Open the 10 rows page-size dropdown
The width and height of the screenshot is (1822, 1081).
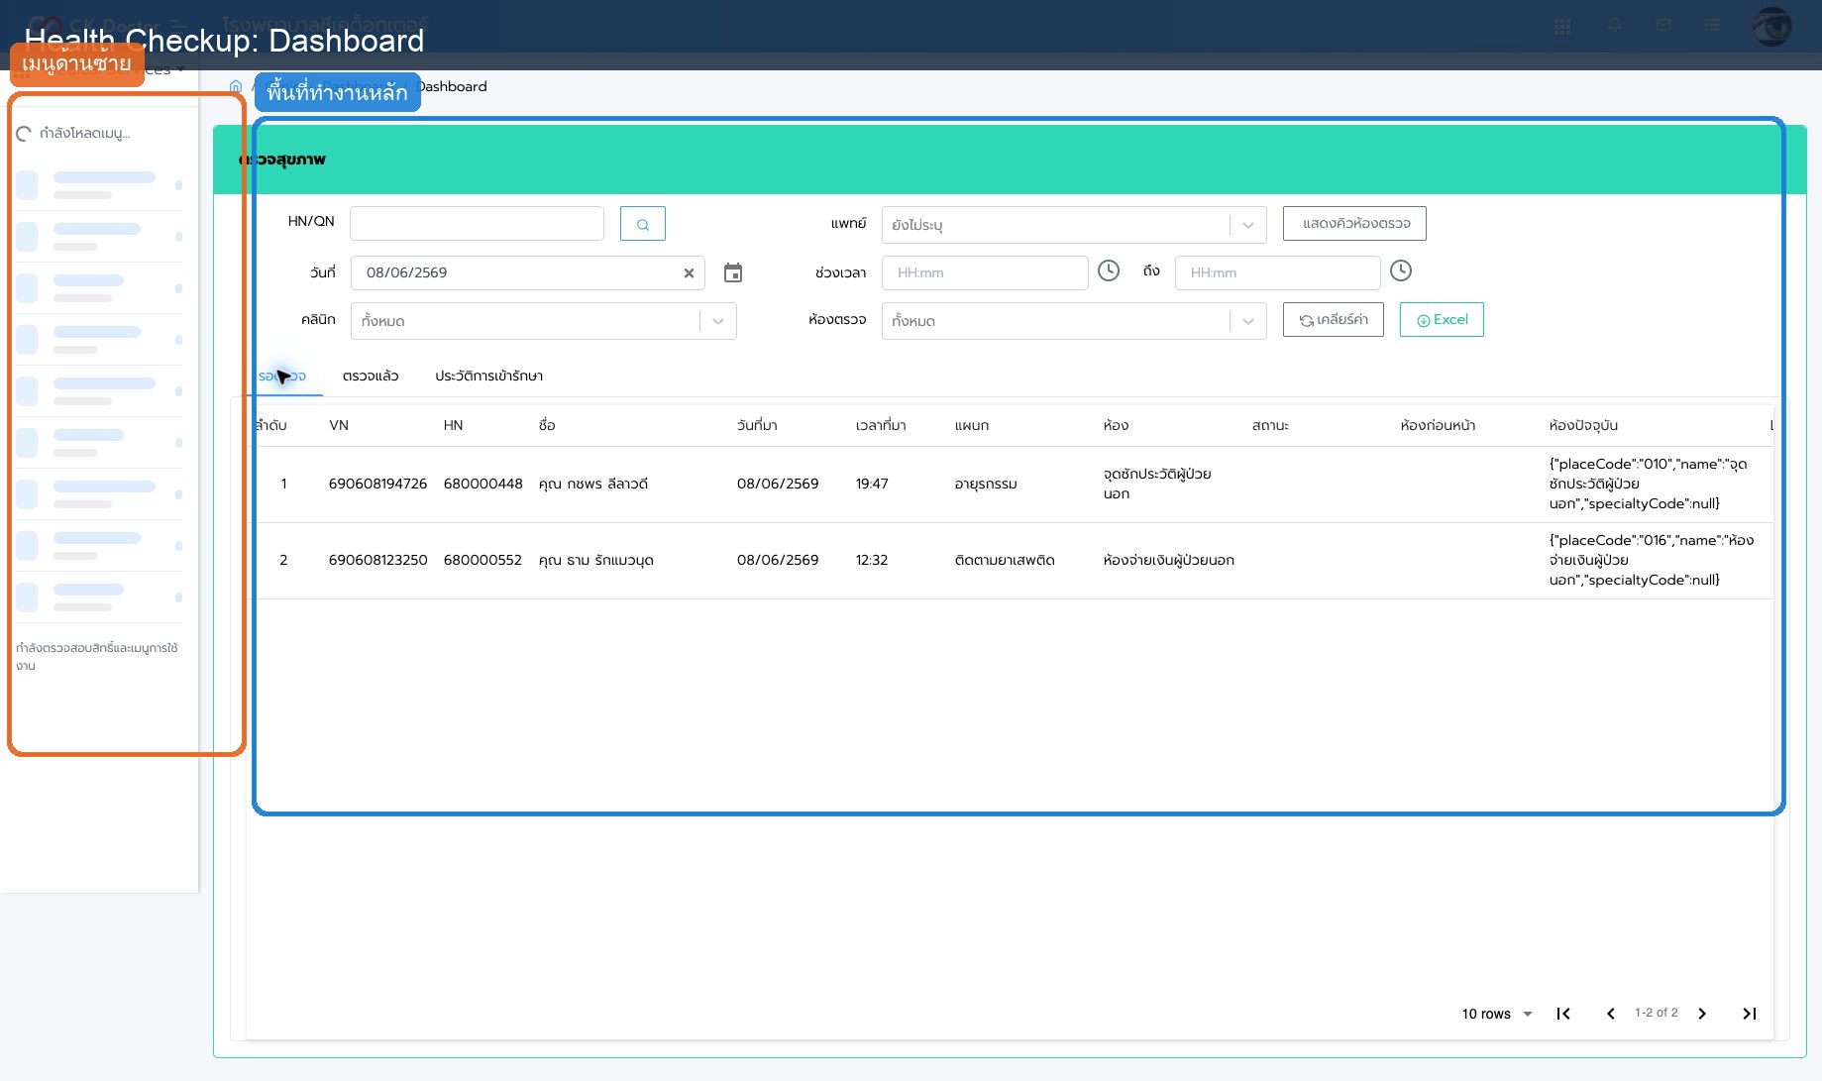(x=1497, y=1014)
